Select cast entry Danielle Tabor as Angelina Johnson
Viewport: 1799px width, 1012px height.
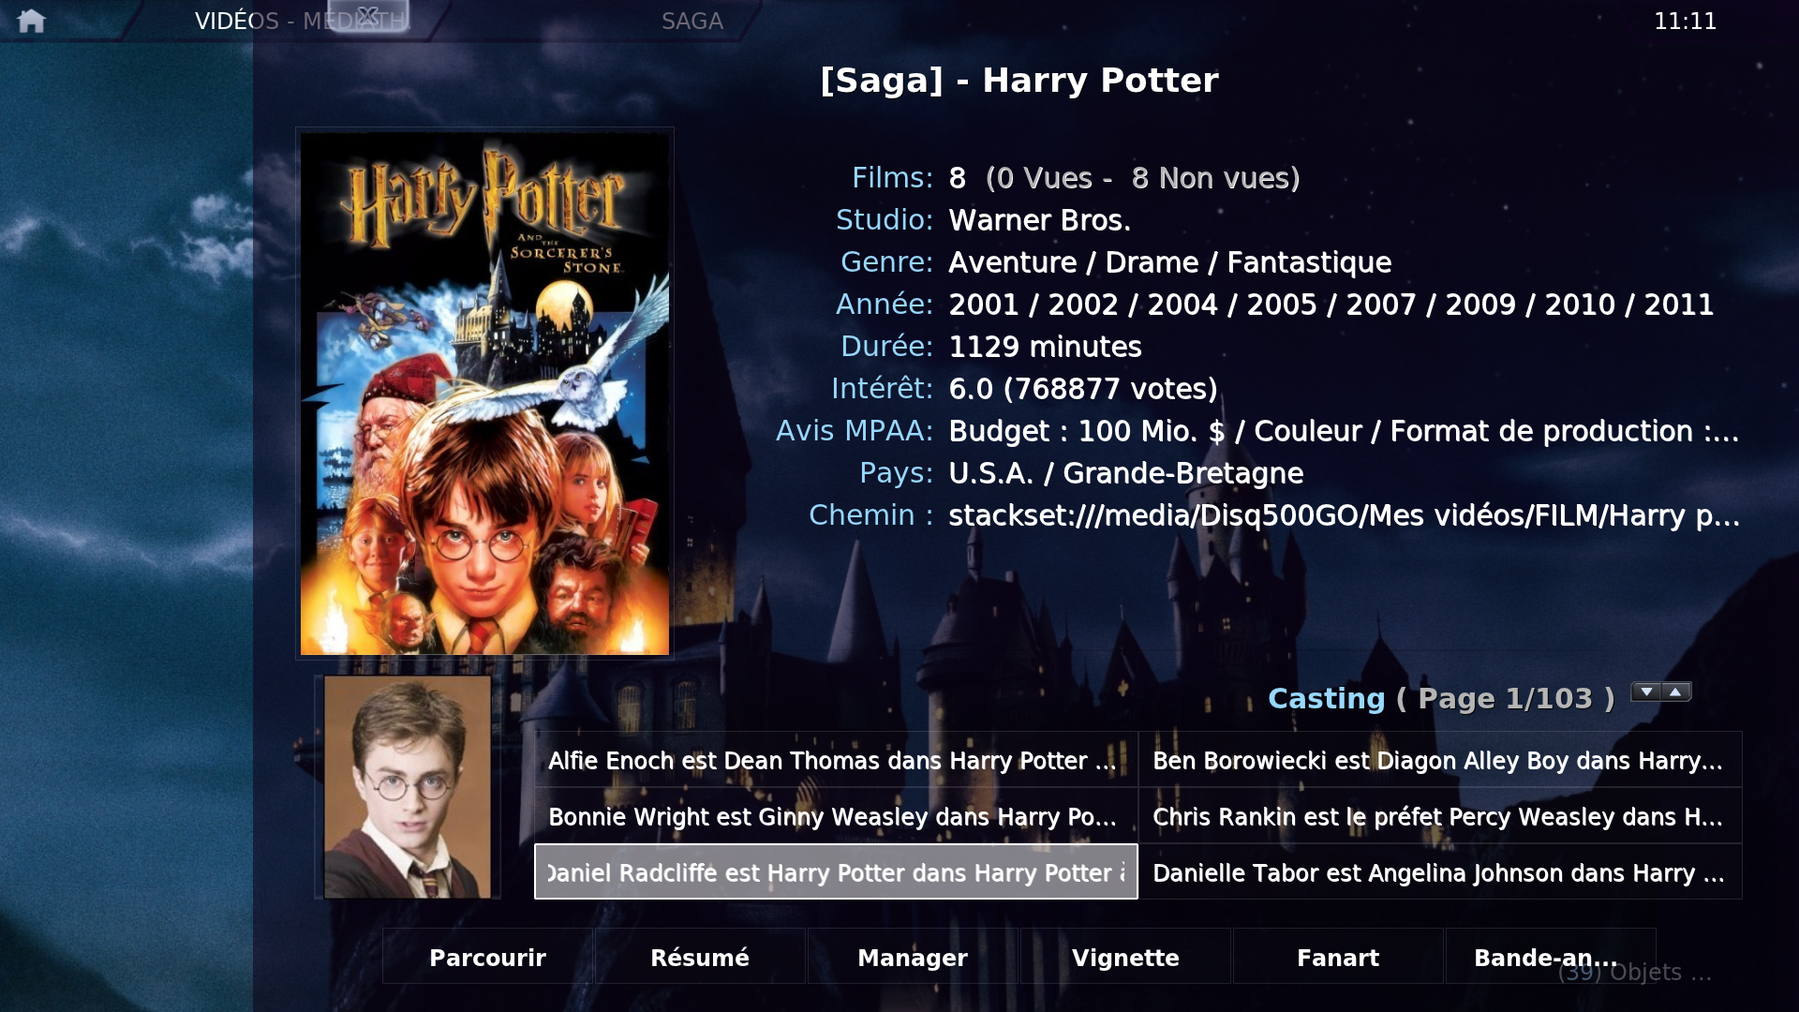point(1440,872)
